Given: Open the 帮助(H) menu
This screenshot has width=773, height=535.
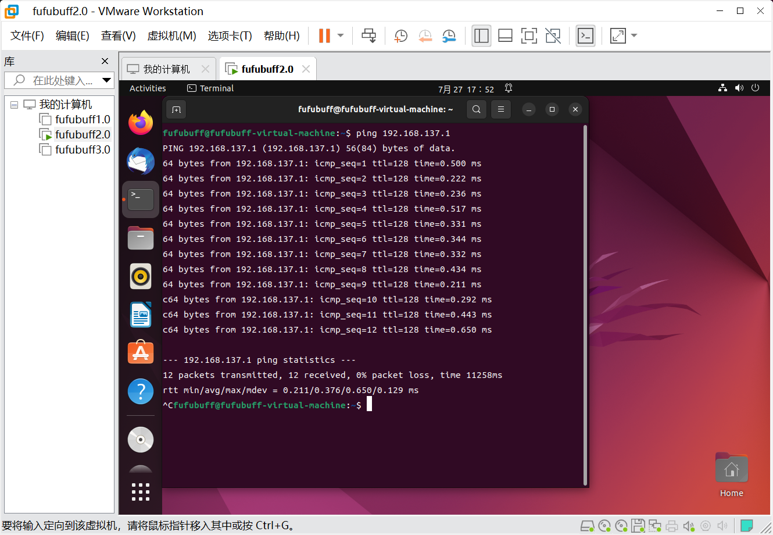Looking at the screenshot, I should [x=282, y=36].
